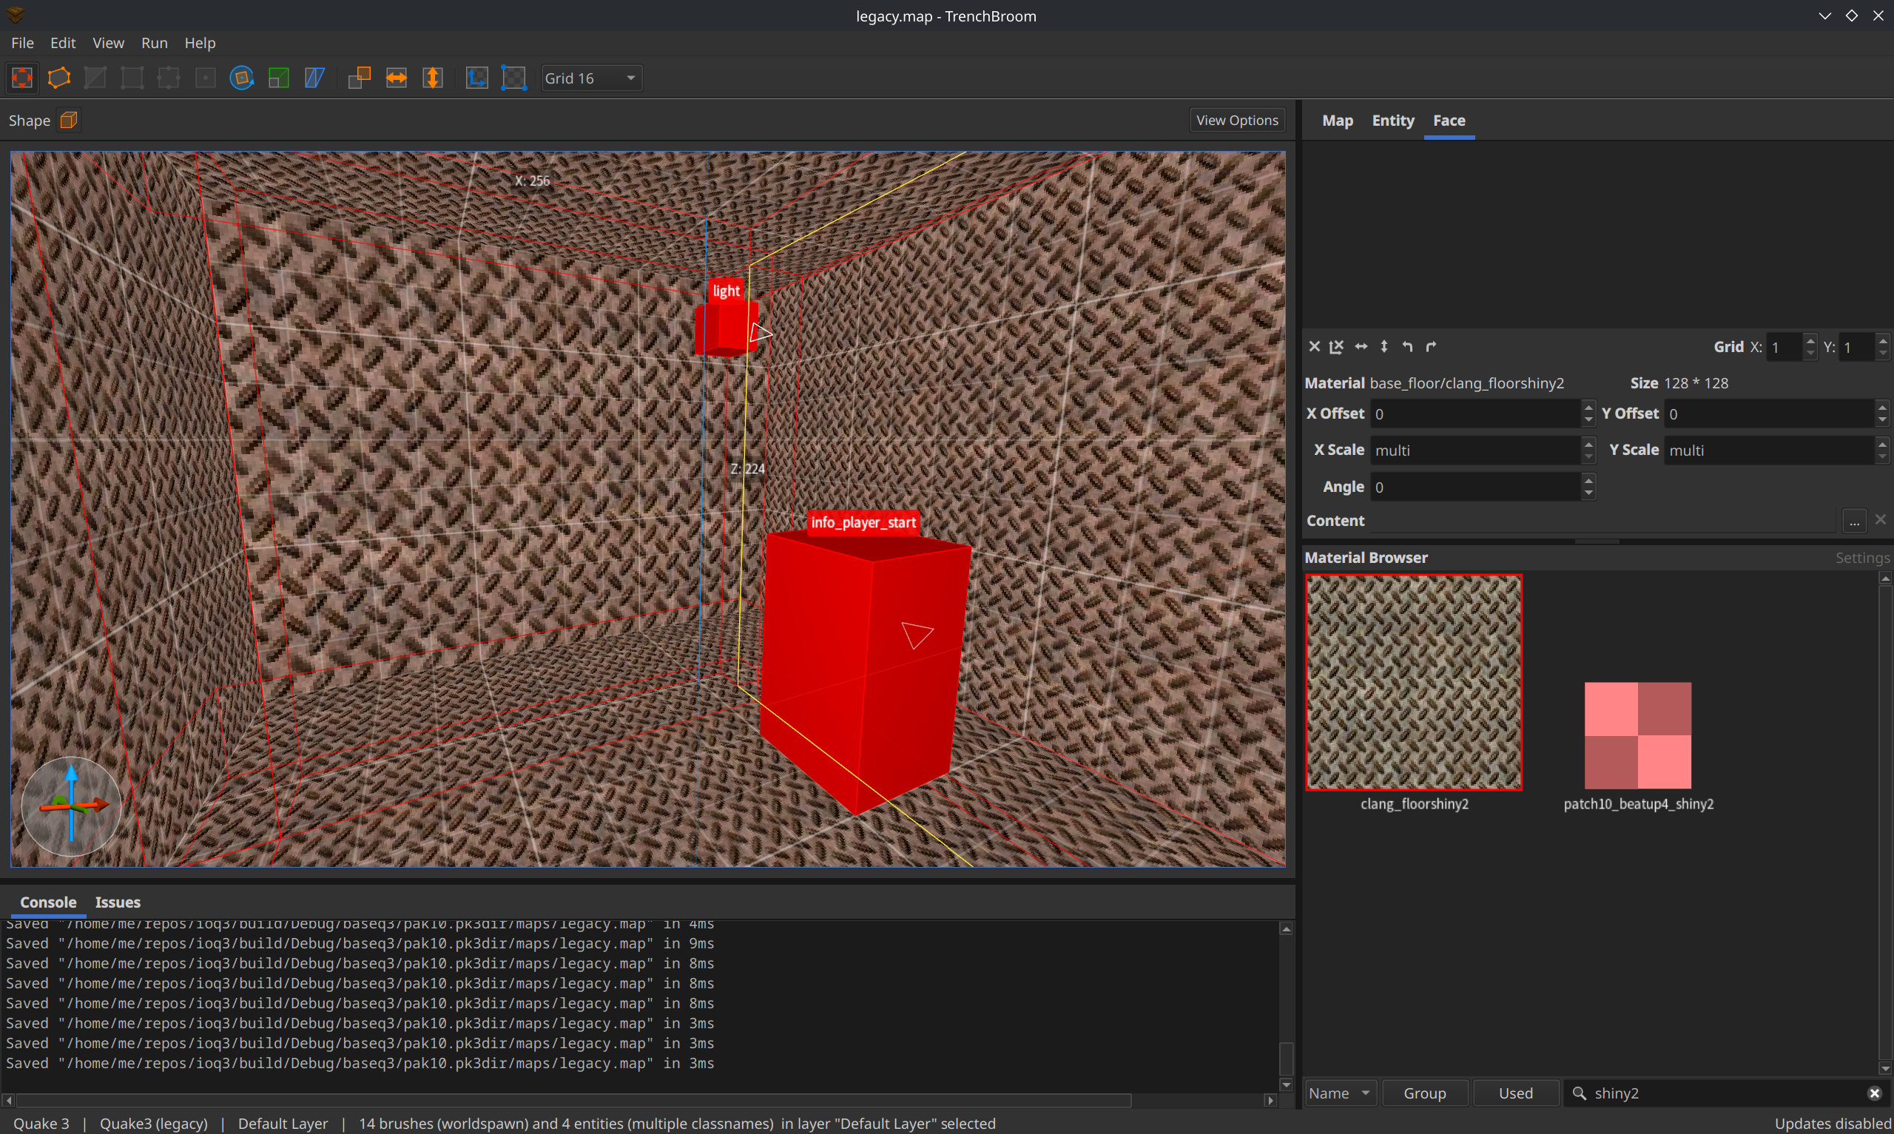Select the clang_floorshiny2 material thumbnail
Image resolution: width=1894 pixels, height=1134 pixels.
[1414, 682]
